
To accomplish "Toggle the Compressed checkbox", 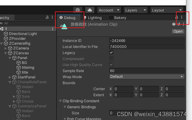I will click(x=111, y=58).
